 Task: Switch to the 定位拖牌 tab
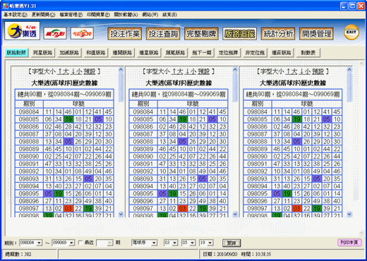click(x=229, y=52)
